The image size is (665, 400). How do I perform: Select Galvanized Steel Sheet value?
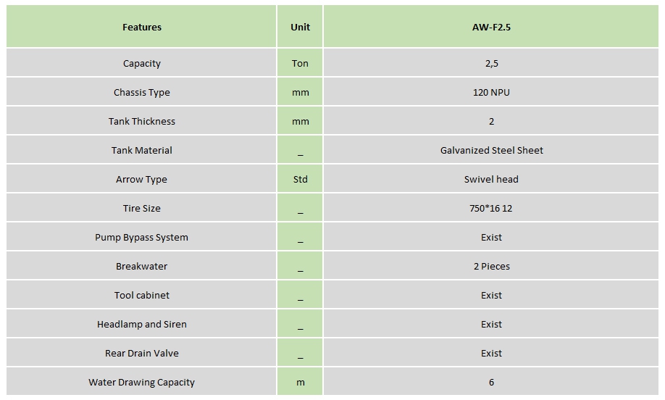(x=491, y=150)
